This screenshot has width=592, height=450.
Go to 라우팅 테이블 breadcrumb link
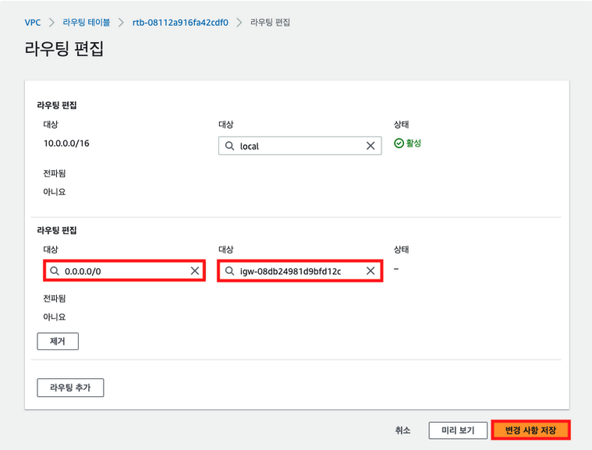[x=86, y=23]
